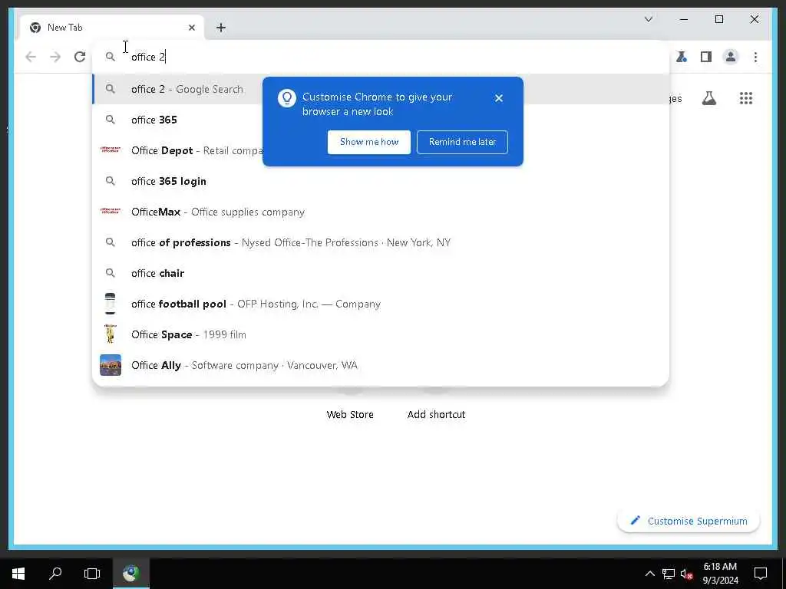This screenshot has width=786, height=589.
Task: Click search icon next to 'office 365'
Action: [111, 120]
